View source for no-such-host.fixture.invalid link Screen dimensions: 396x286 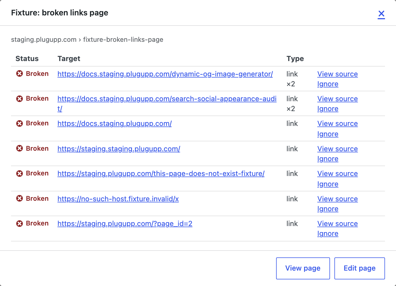coord(337,199)
